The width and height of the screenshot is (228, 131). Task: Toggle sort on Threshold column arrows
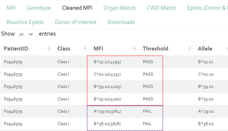[x=190, y=49]
